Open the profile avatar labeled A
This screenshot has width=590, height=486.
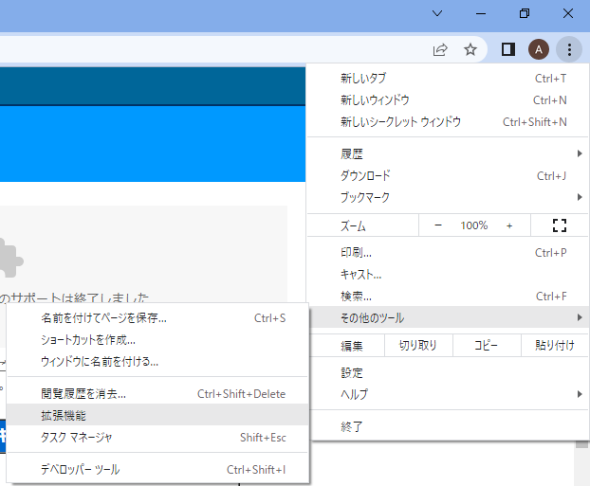(x=539, y=49)
